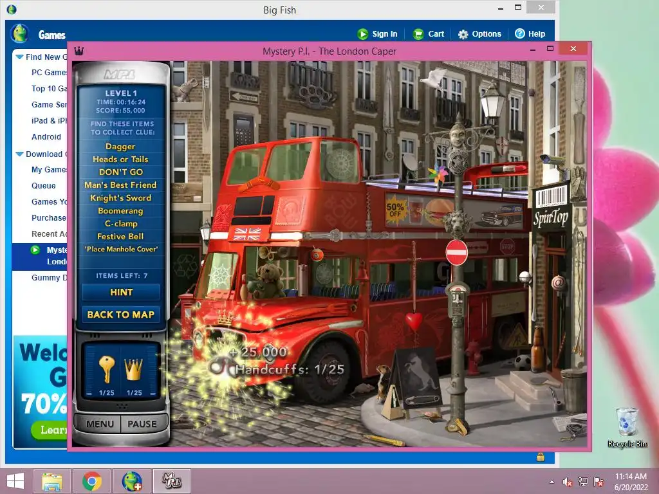
Task: Click the soccer ball by steps
Action: pyautogui.click(x=523, y=362)
